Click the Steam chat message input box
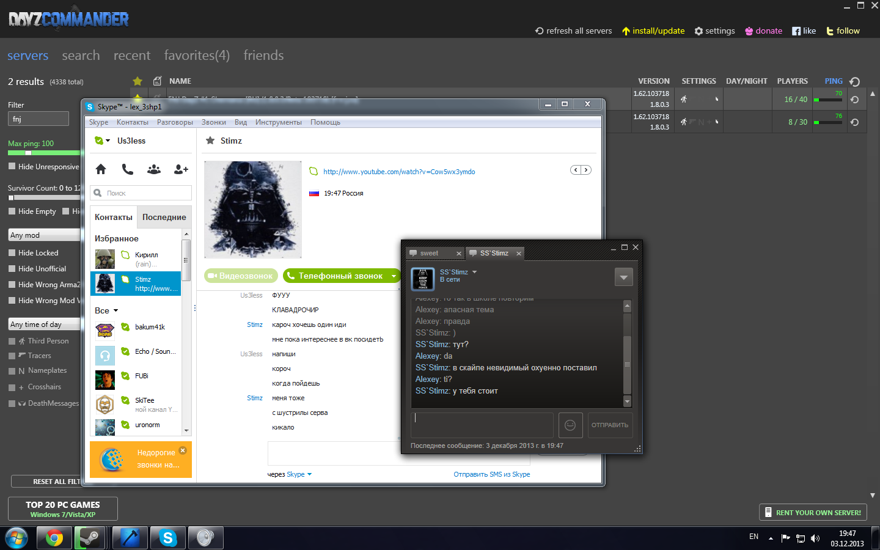 (x=482, y=425)
